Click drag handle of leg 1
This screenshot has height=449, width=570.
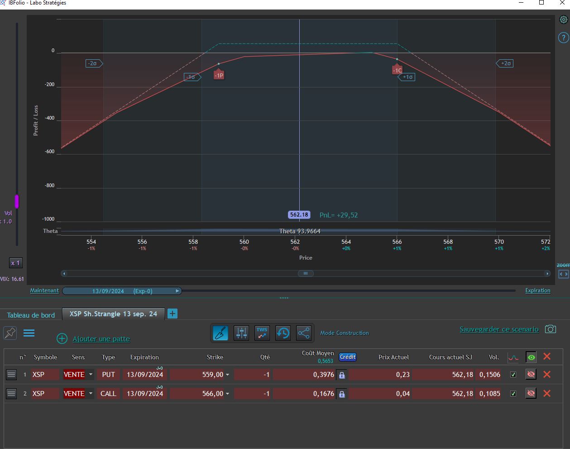tap(11, 374)
